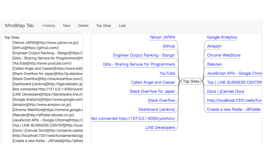
Task: Open Called Angel and Caesar link
Action: (x=153, y=82)
